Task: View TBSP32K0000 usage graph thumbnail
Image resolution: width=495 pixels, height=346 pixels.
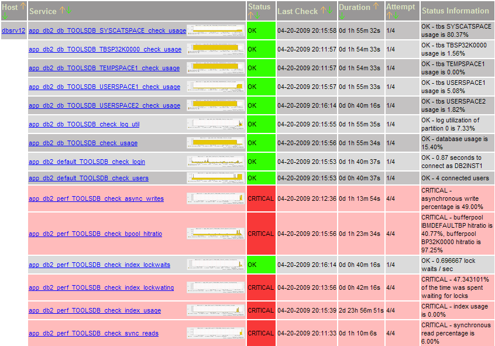Action: click(x=216, y=49)
